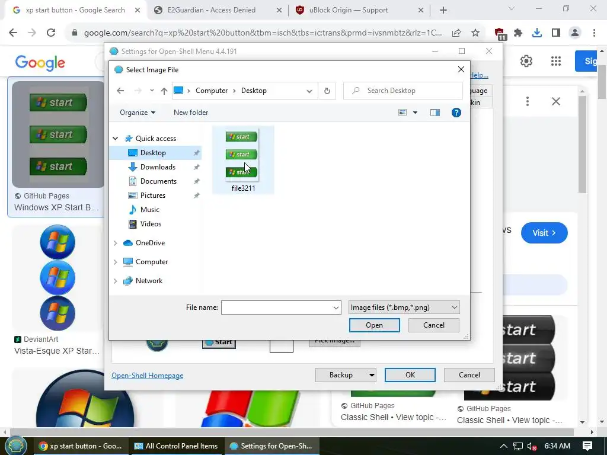Open the Image files type filter dropdown
The image size is (607, 455).
pos(404,307)
